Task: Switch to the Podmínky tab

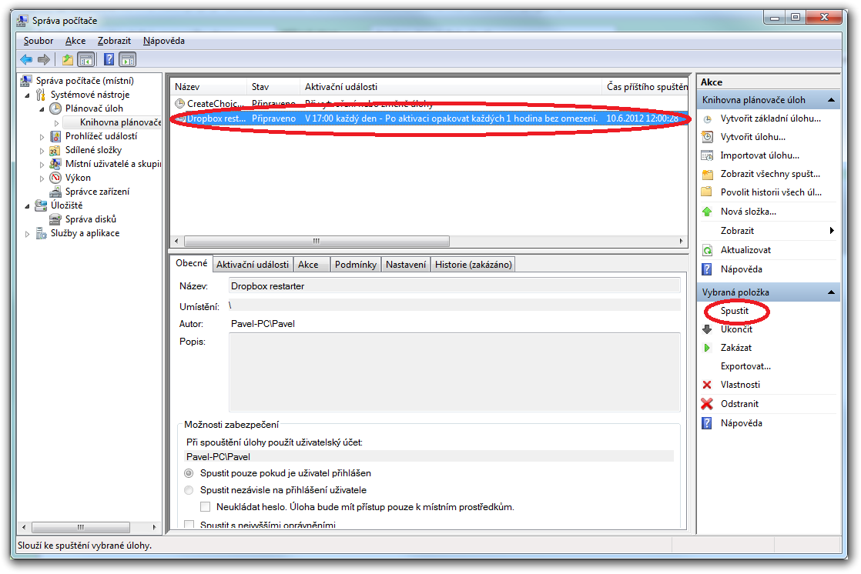Action: [x=355, y=265]
